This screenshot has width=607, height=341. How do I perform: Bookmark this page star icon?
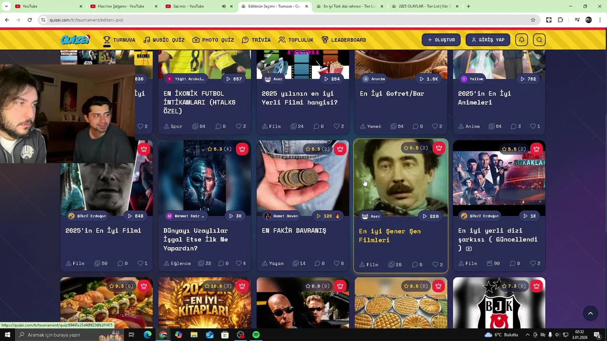533,20
